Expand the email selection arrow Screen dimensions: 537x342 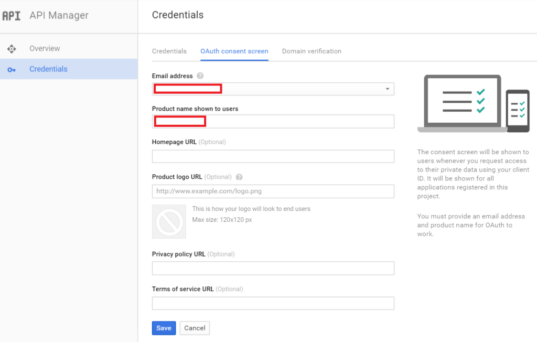pyautogui.click(x=386, y=89)
